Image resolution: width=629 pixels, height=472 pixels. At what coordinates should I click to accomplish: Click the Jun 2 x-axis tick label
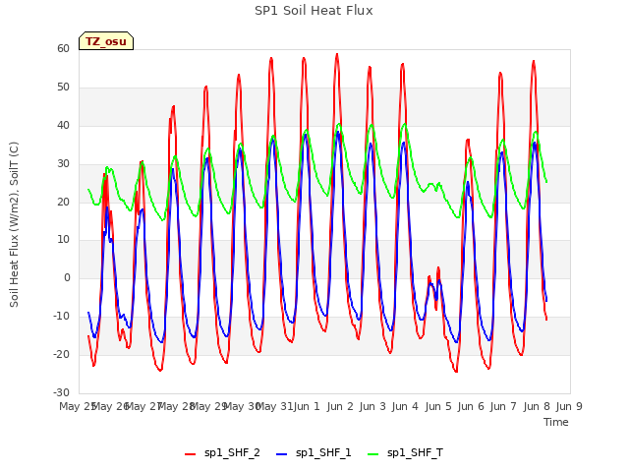coord(340,406)
